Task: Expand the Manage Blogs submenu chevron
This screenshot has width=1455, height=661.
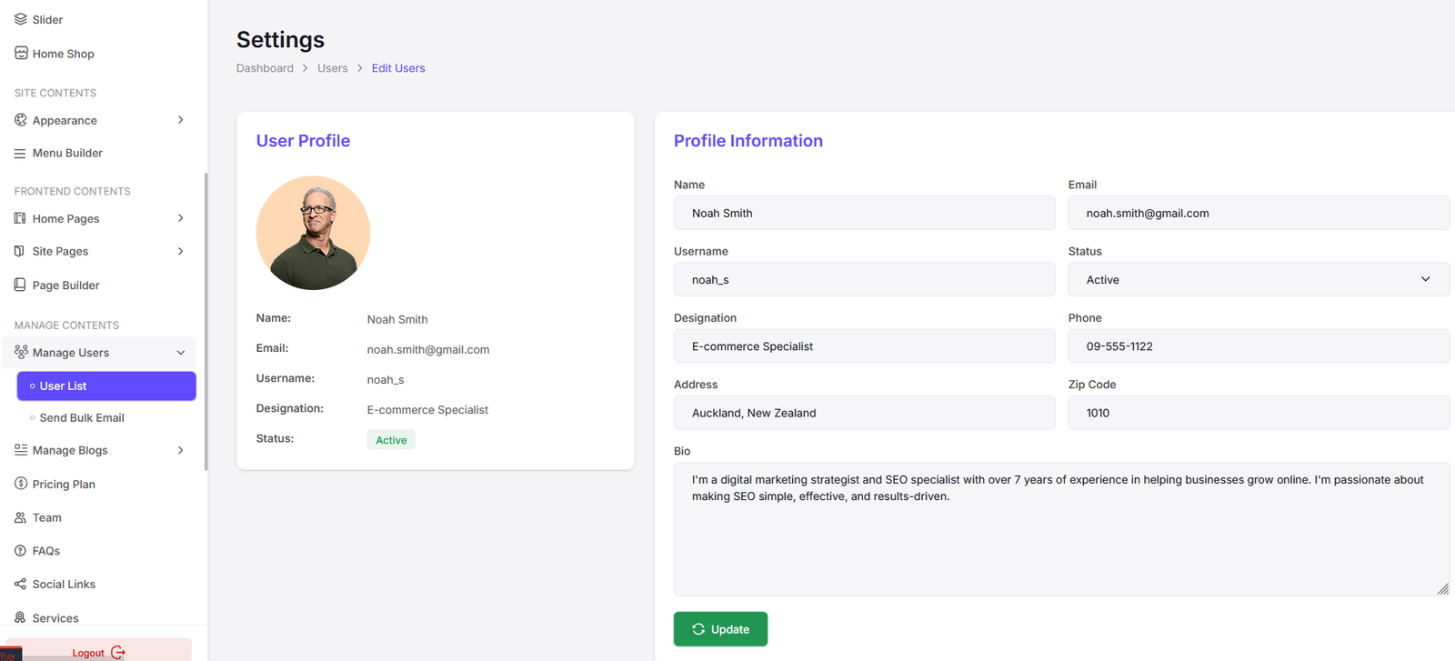Action: tap(181, 450)
